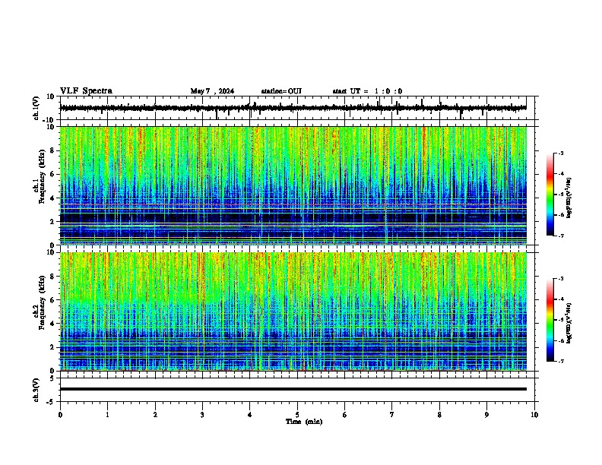Click the "5" tick on the time axis
602x465 pixels.
297,415
